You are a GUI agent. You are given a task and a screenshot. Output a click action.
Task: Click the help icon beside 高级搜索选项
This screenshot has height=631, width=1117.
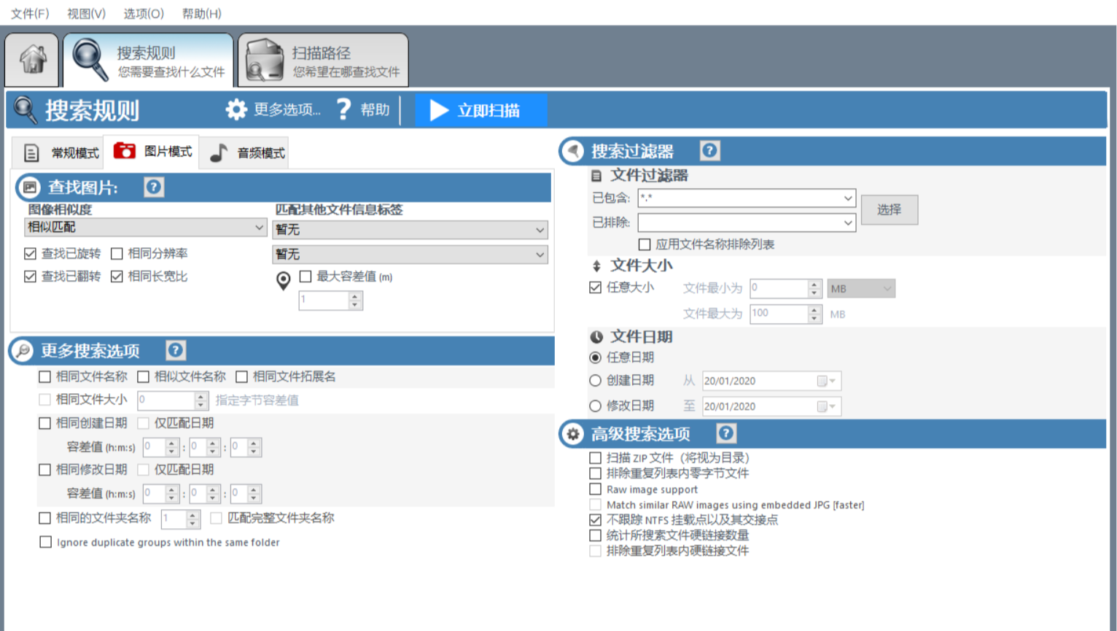coord(726,433)
